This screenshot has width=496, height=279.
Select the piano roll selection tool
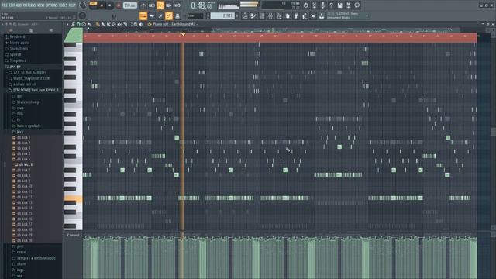click(x=130, y=24)
